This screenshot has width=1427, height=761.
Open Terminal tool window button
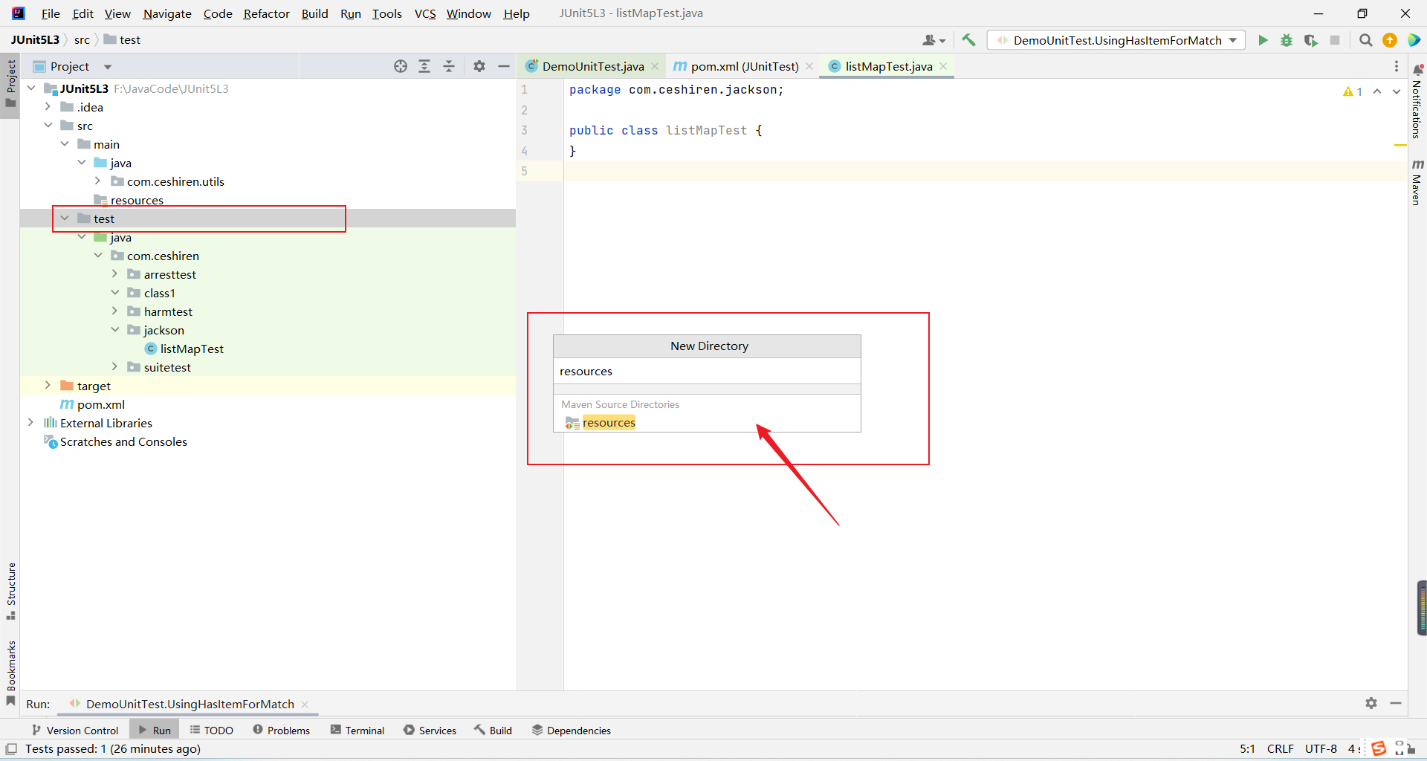(x=357, y=730)
